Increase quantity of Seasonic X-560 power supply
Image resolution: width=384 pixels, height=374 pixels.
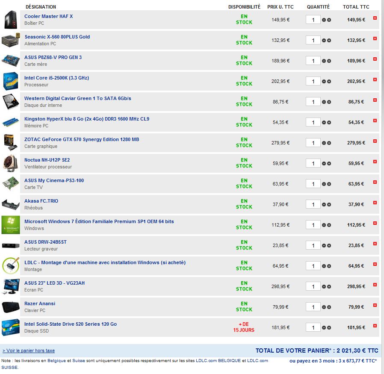329,41
